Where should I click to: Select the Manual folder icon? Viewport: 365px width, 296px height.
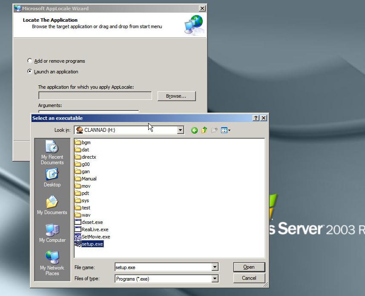tap(78, 179)
